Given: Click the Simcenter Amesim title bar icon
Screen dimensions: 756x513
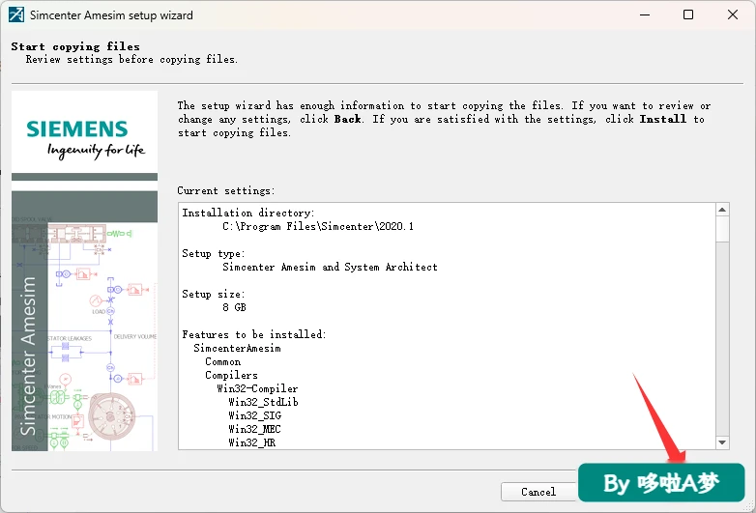Looking at the screenshot, I should click(15, 14).
